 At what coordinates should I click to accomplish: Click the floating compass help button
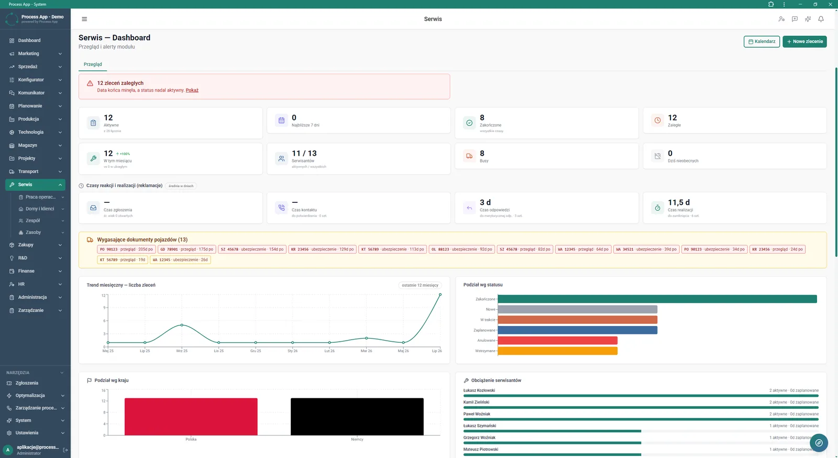819,443
